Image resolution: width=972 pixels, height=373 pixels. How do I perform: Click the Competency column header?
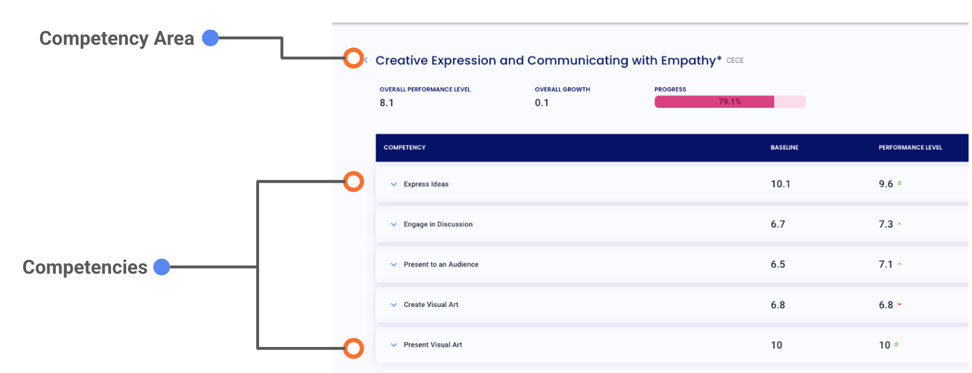(404, 147)
